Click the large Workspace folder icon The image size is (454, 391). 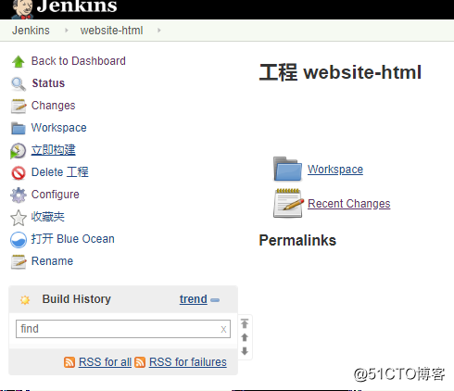click(287, 169)
